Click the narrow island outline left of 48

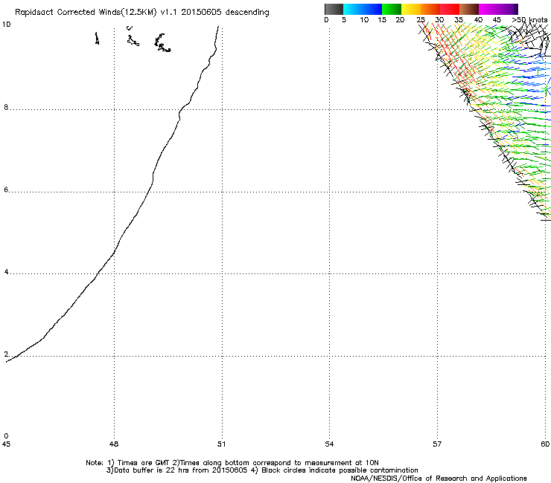(x=97, y=38)
